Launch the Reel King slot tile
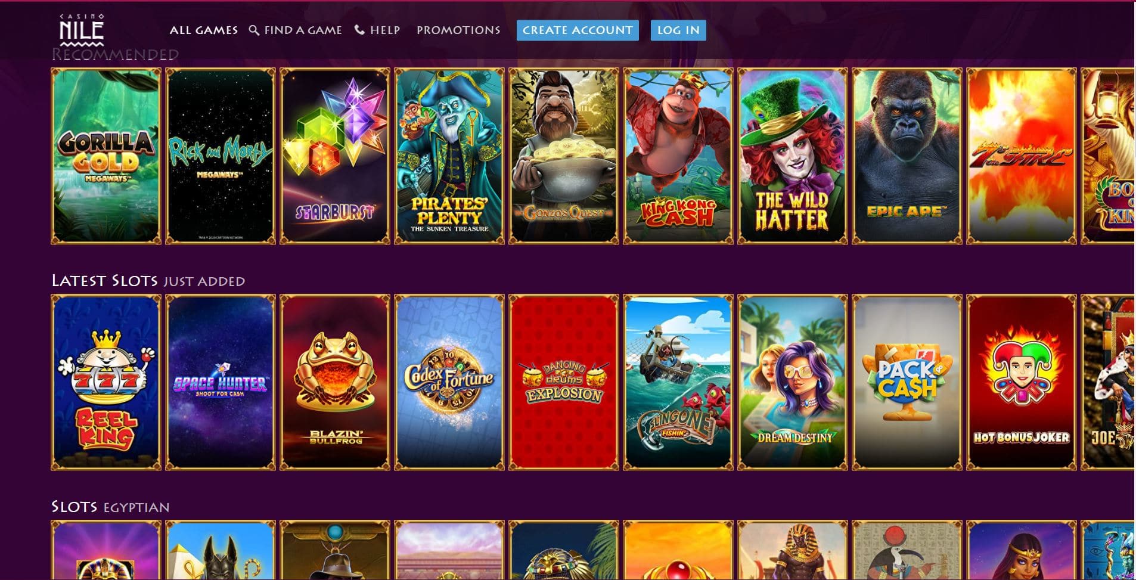This screenshot has height=580, width=1136. point(106,382)
